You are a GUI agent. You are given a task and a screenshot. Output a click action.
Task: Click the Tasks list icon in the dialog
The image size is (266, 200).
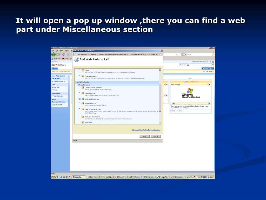tap(83, 70)
